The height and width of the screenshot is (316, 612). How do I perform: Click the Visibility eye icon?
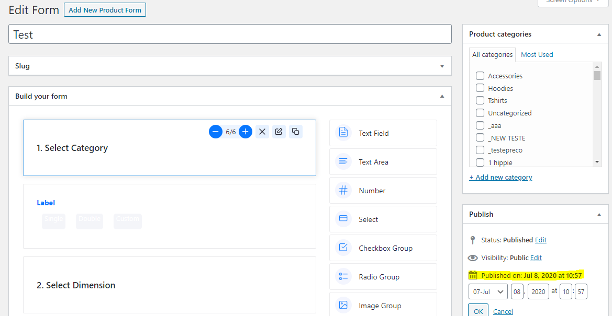[x=473, y=258]
